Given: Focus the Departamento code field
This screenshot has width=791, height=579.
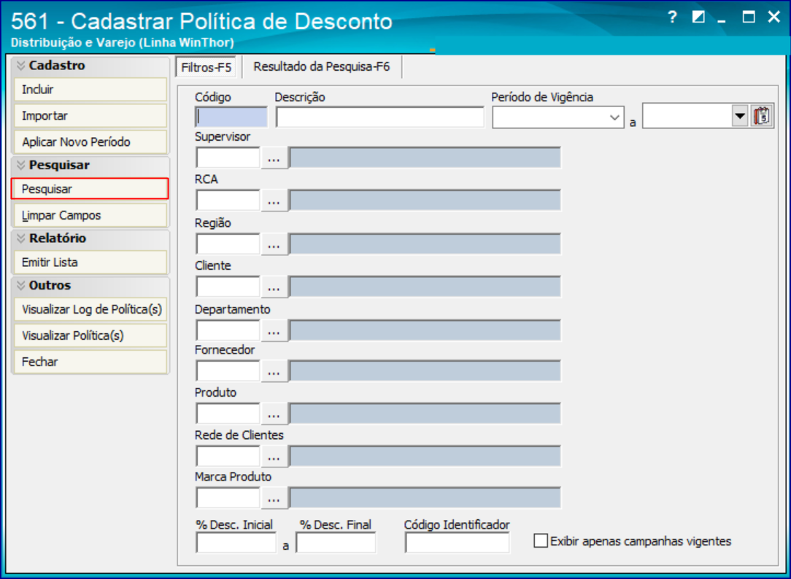Looking at the screenshot, I should point(228,330).
